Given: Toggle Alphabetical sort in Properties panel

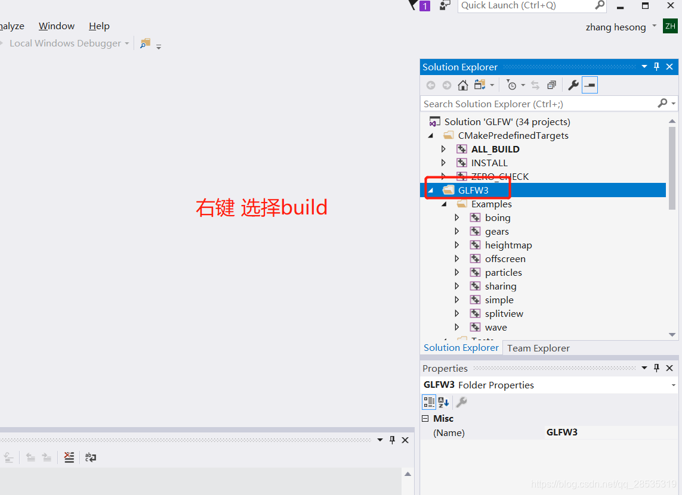Looking at the screenshot, I should coord(444,402).
